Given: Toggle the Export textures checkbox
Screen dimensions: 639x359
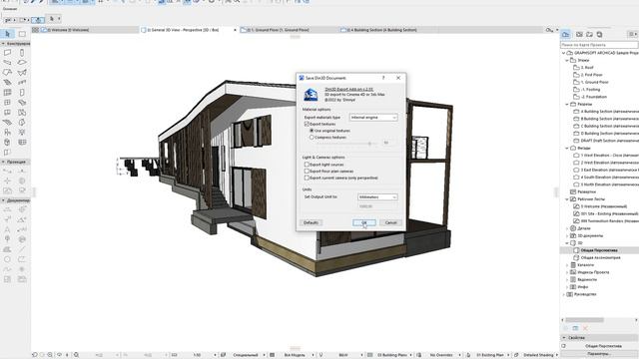Looking at the screenshot, I should (x=307, y=124).
